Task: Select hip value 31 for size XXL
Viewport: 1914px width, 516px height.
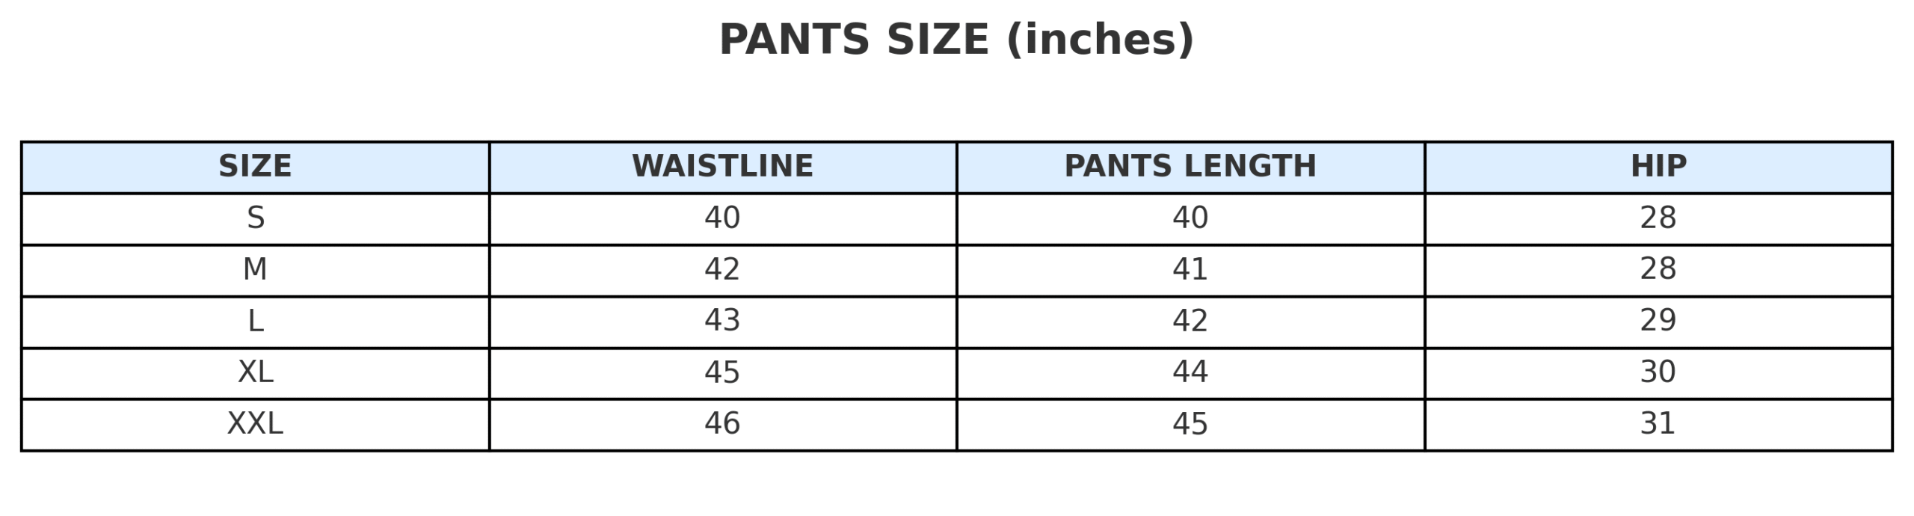Action: [x=1658, y=424]
